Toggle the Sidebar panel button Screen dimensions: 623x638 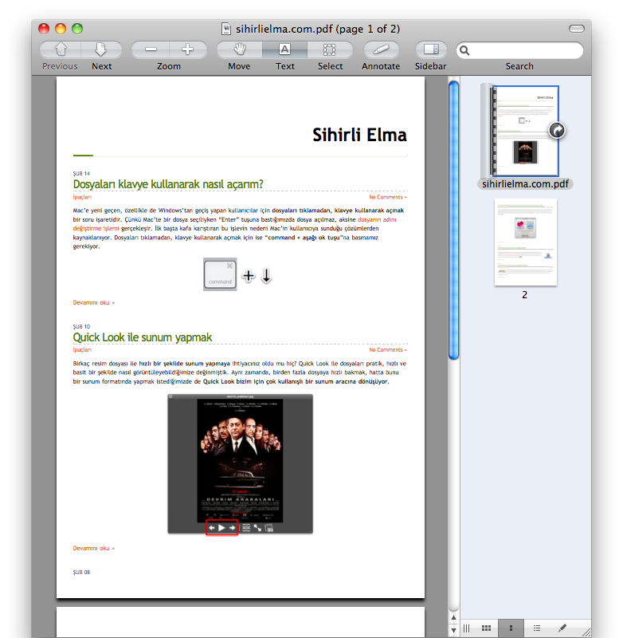[x=431, y=49]
